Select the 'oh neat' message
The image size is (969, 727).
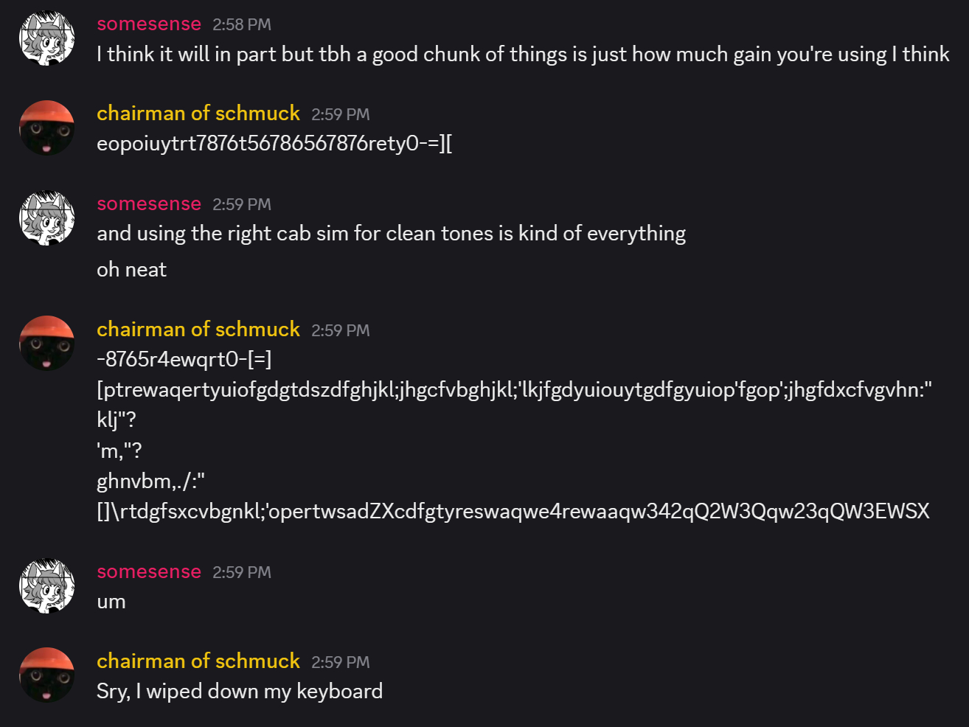[132, 270]
